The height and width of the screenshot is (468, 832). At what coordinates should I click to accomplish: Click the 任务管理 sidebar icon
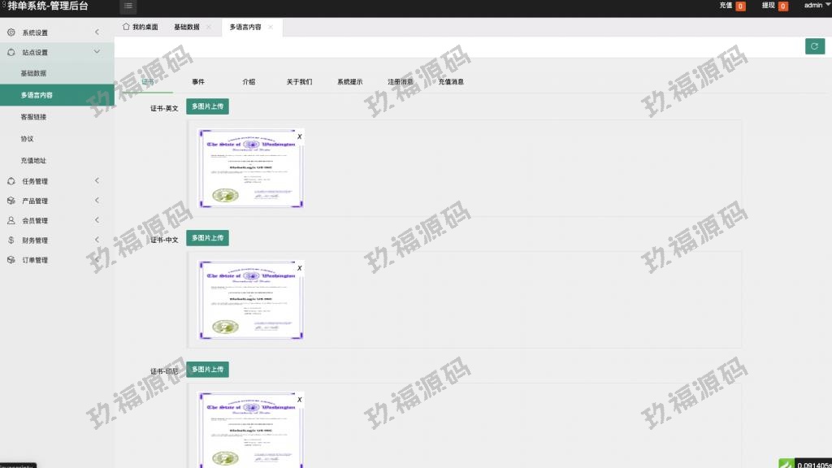pos(11,181)
